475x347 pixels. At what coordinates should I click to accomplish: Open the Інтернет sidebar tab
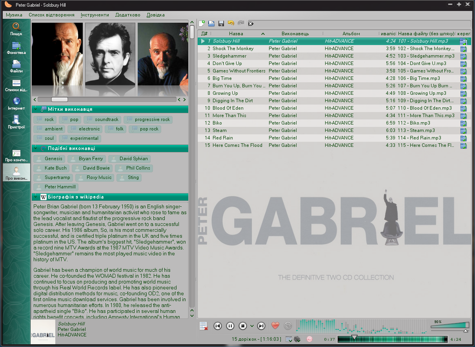click(16, 104)
